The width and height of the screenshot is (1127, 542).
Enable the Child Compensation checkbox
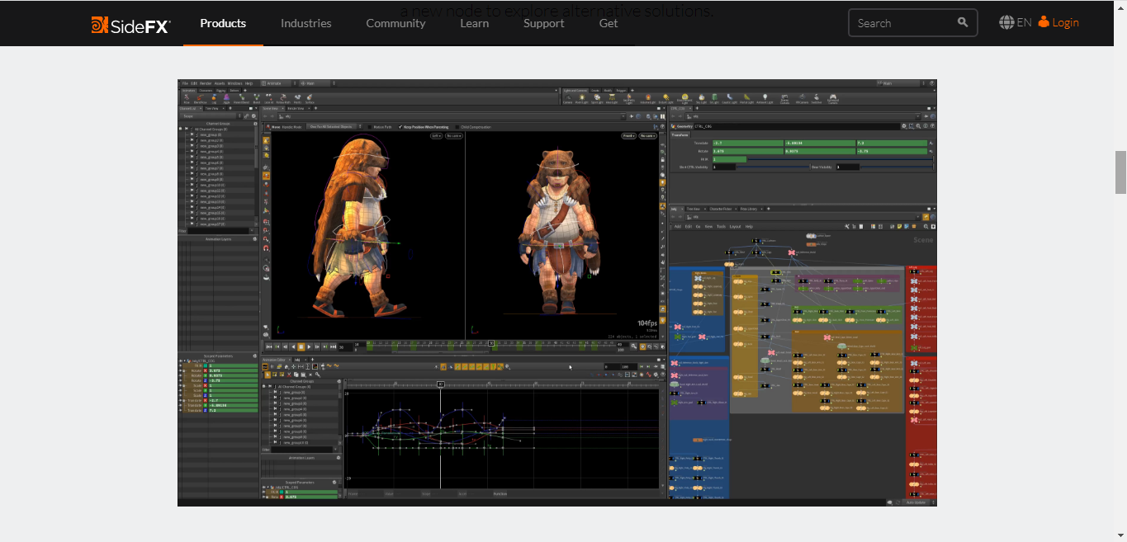click(457, 127)
